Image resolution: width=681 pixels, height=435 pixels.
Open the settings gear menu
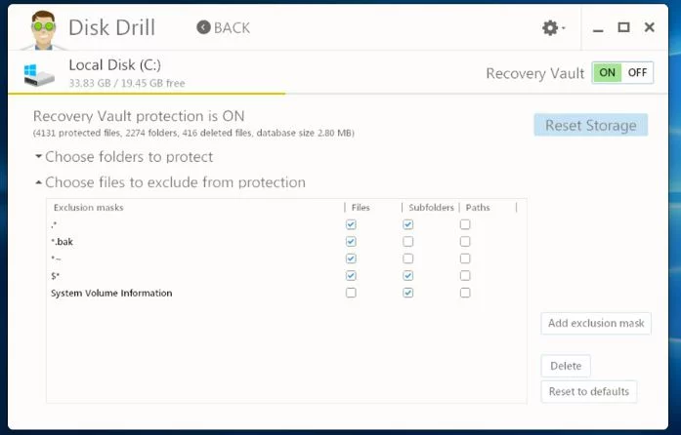click(553, 27)
